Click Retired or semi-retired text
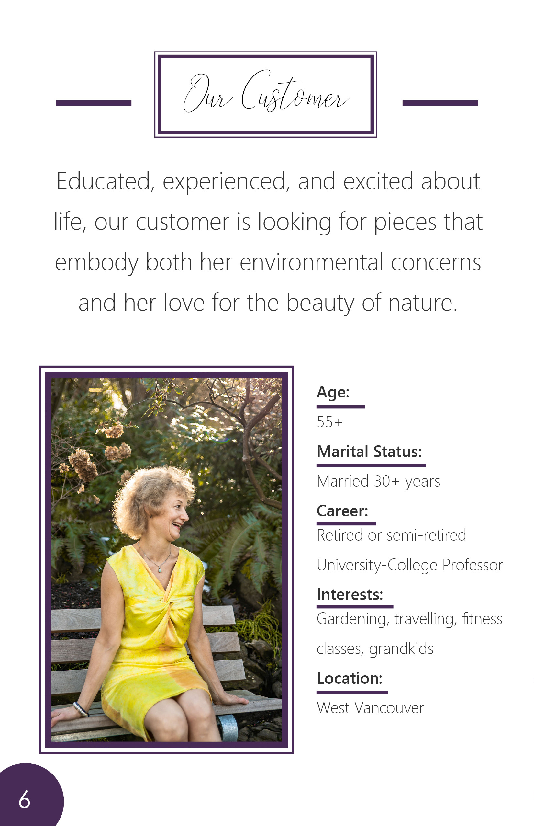The height and width of the screenshot is (826, 534). coord(392,535)
